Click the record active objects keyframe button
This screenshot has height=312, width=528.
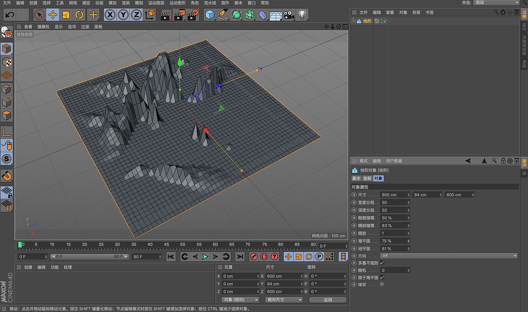(x=254, y=257)
